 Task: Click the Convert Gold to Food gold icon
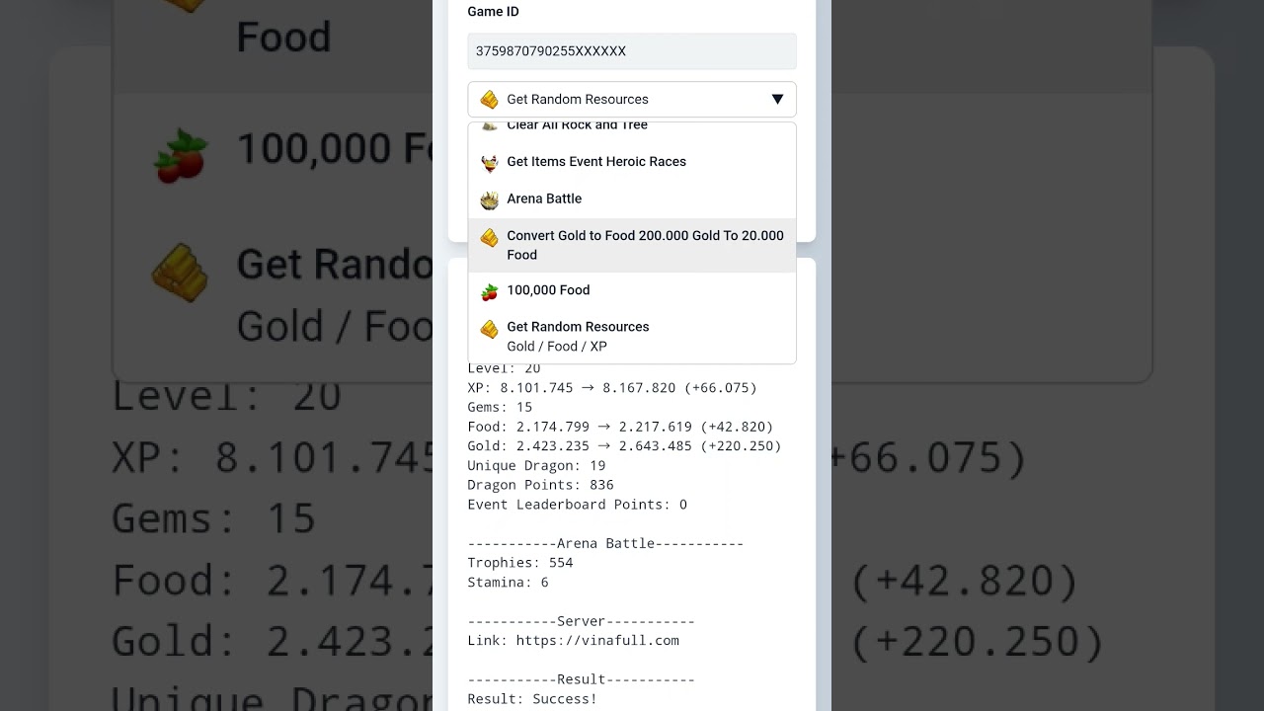pos(489,237)
